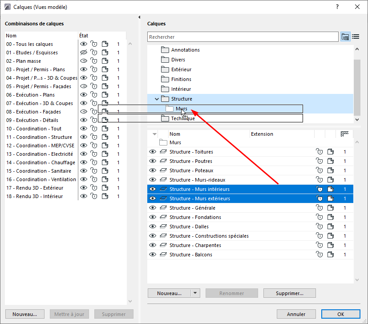This screenshot has height=324, width=368.
Task: Hide the Structure - Toitures layer
Action: click(x=153, y=152)
